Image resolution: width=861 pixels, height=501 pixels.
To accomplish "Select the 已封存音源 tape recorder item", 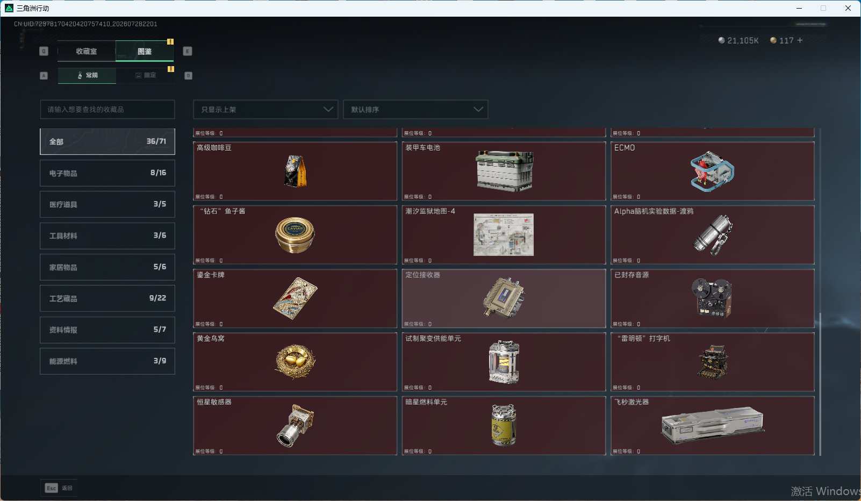I will [x=713, y=298].
